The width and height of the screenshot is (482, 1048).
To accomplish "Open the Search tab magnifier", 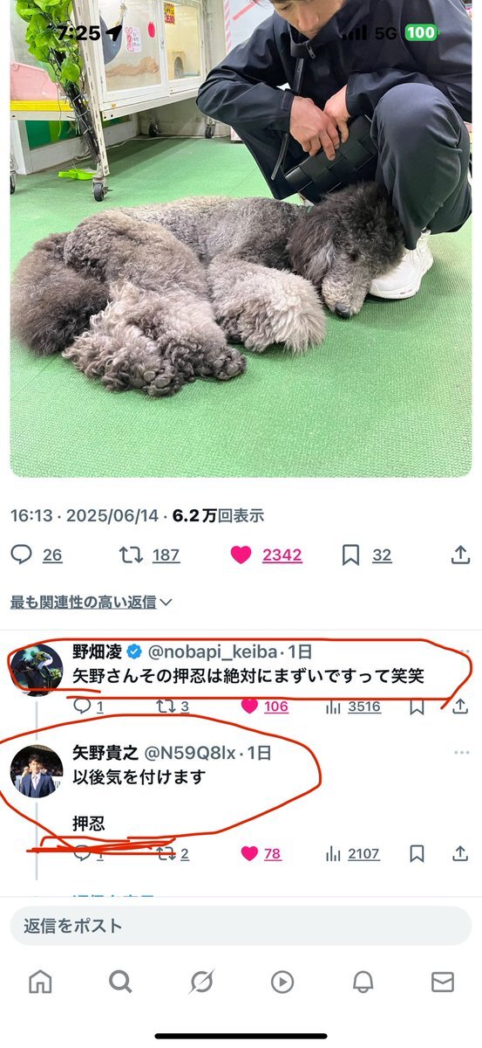I will click(120, 982).
